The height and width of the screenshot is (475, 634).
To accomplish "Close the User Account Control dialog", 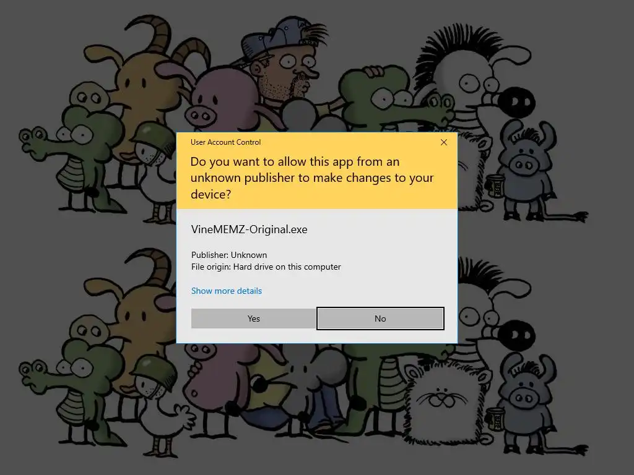I will tap(443, 142).
